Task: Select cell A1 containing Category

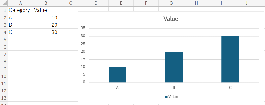Action: (x=20, y=10)
